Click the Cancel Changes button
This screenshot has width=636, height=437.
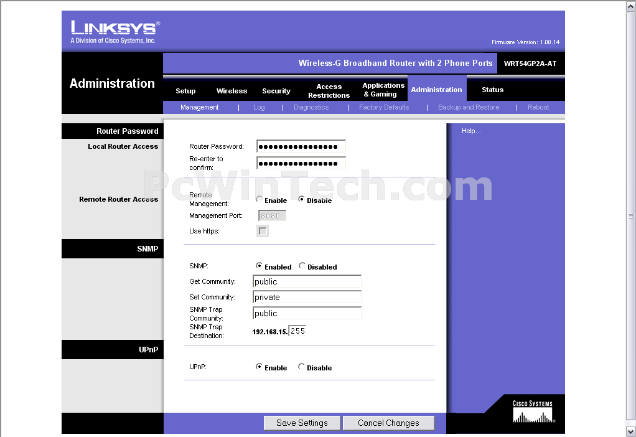click(388, 423)
